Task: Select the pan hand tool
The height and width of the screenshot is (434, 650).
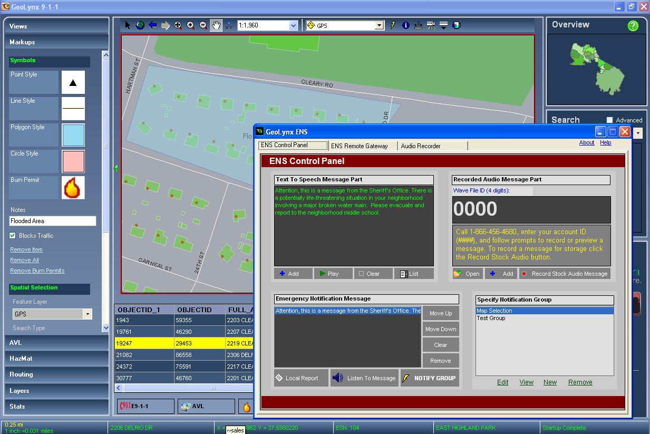Action: 216,25
